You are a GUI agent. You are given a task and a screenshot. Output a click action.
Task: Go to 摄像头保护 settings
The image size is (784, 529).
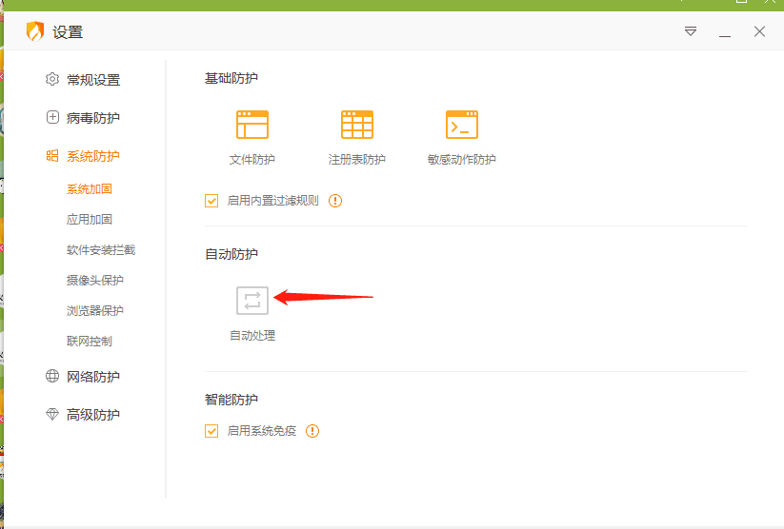coord(95,281)
